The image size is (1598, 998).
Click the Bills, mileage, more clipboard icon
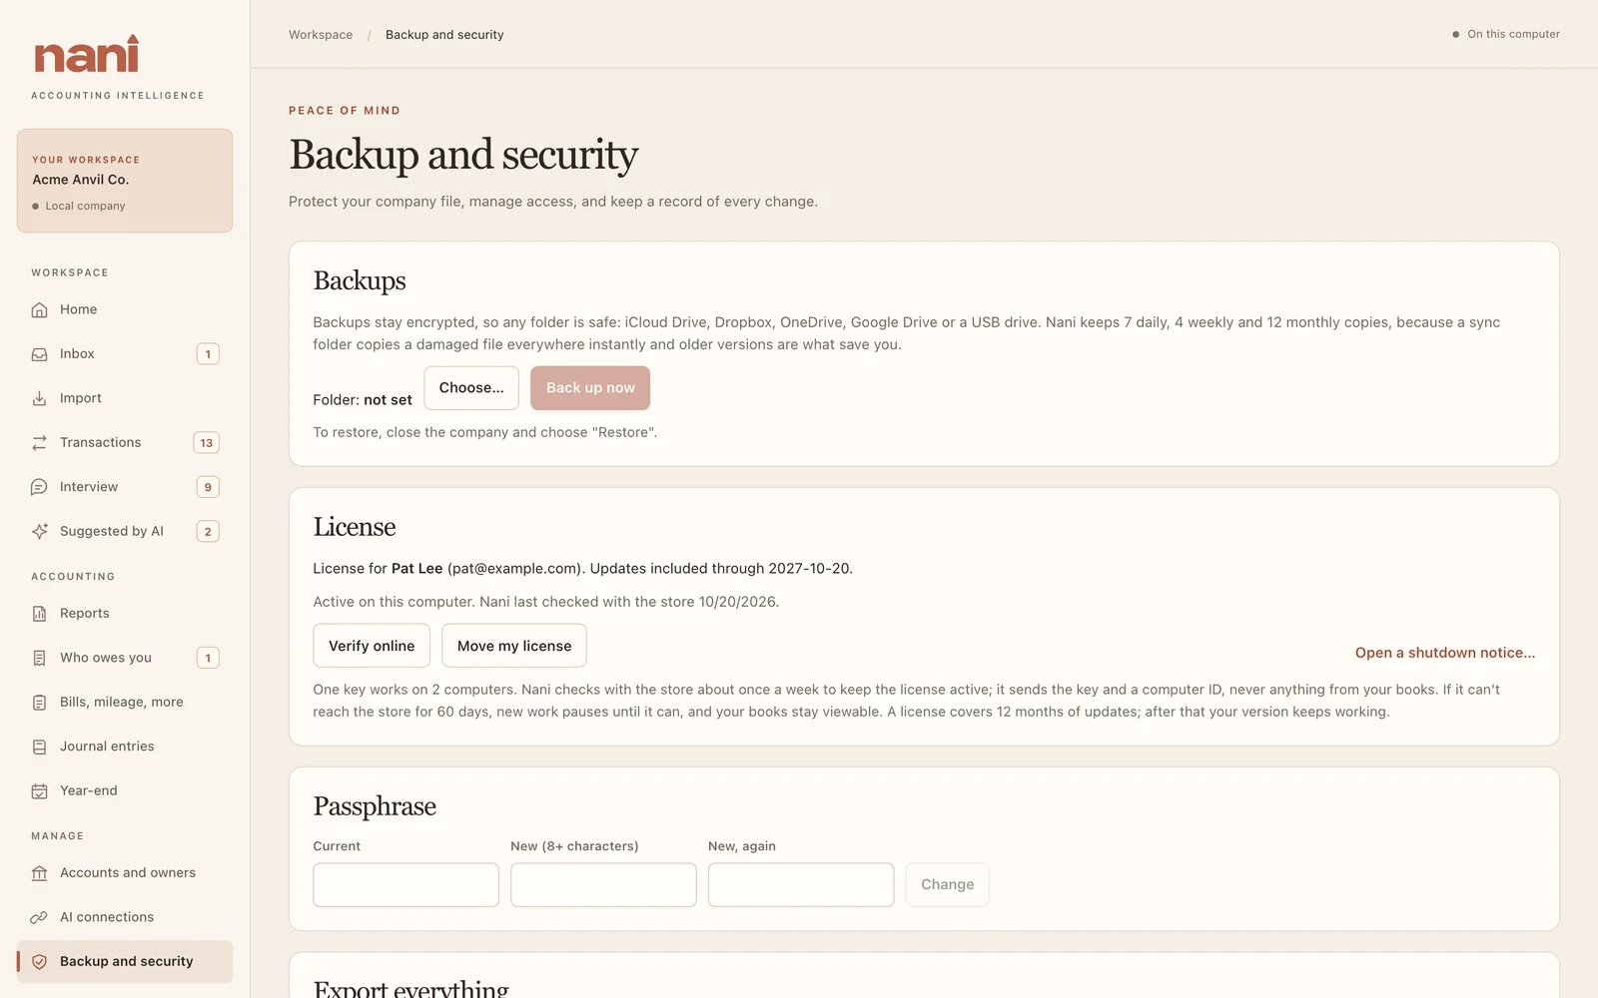[x=39, y=703]
